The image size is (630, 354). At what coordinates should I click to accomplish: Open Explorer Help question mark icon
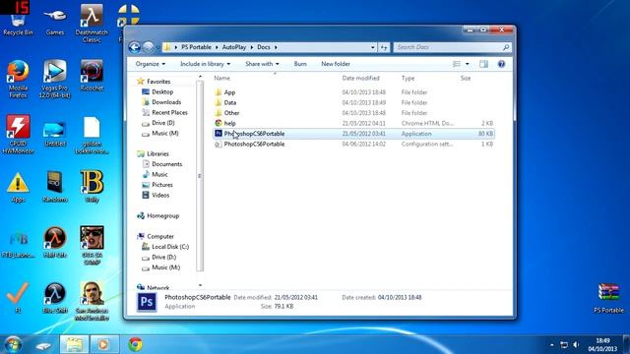point(501,64)
